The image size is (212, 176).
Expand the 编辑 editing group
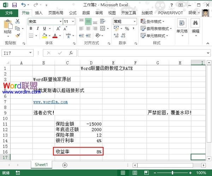[x=195, y=28]
